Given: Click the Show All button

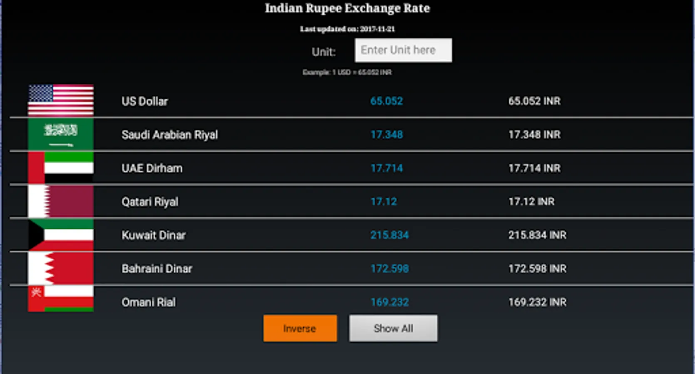Looking at the screenshot, I should click(393, 328).
